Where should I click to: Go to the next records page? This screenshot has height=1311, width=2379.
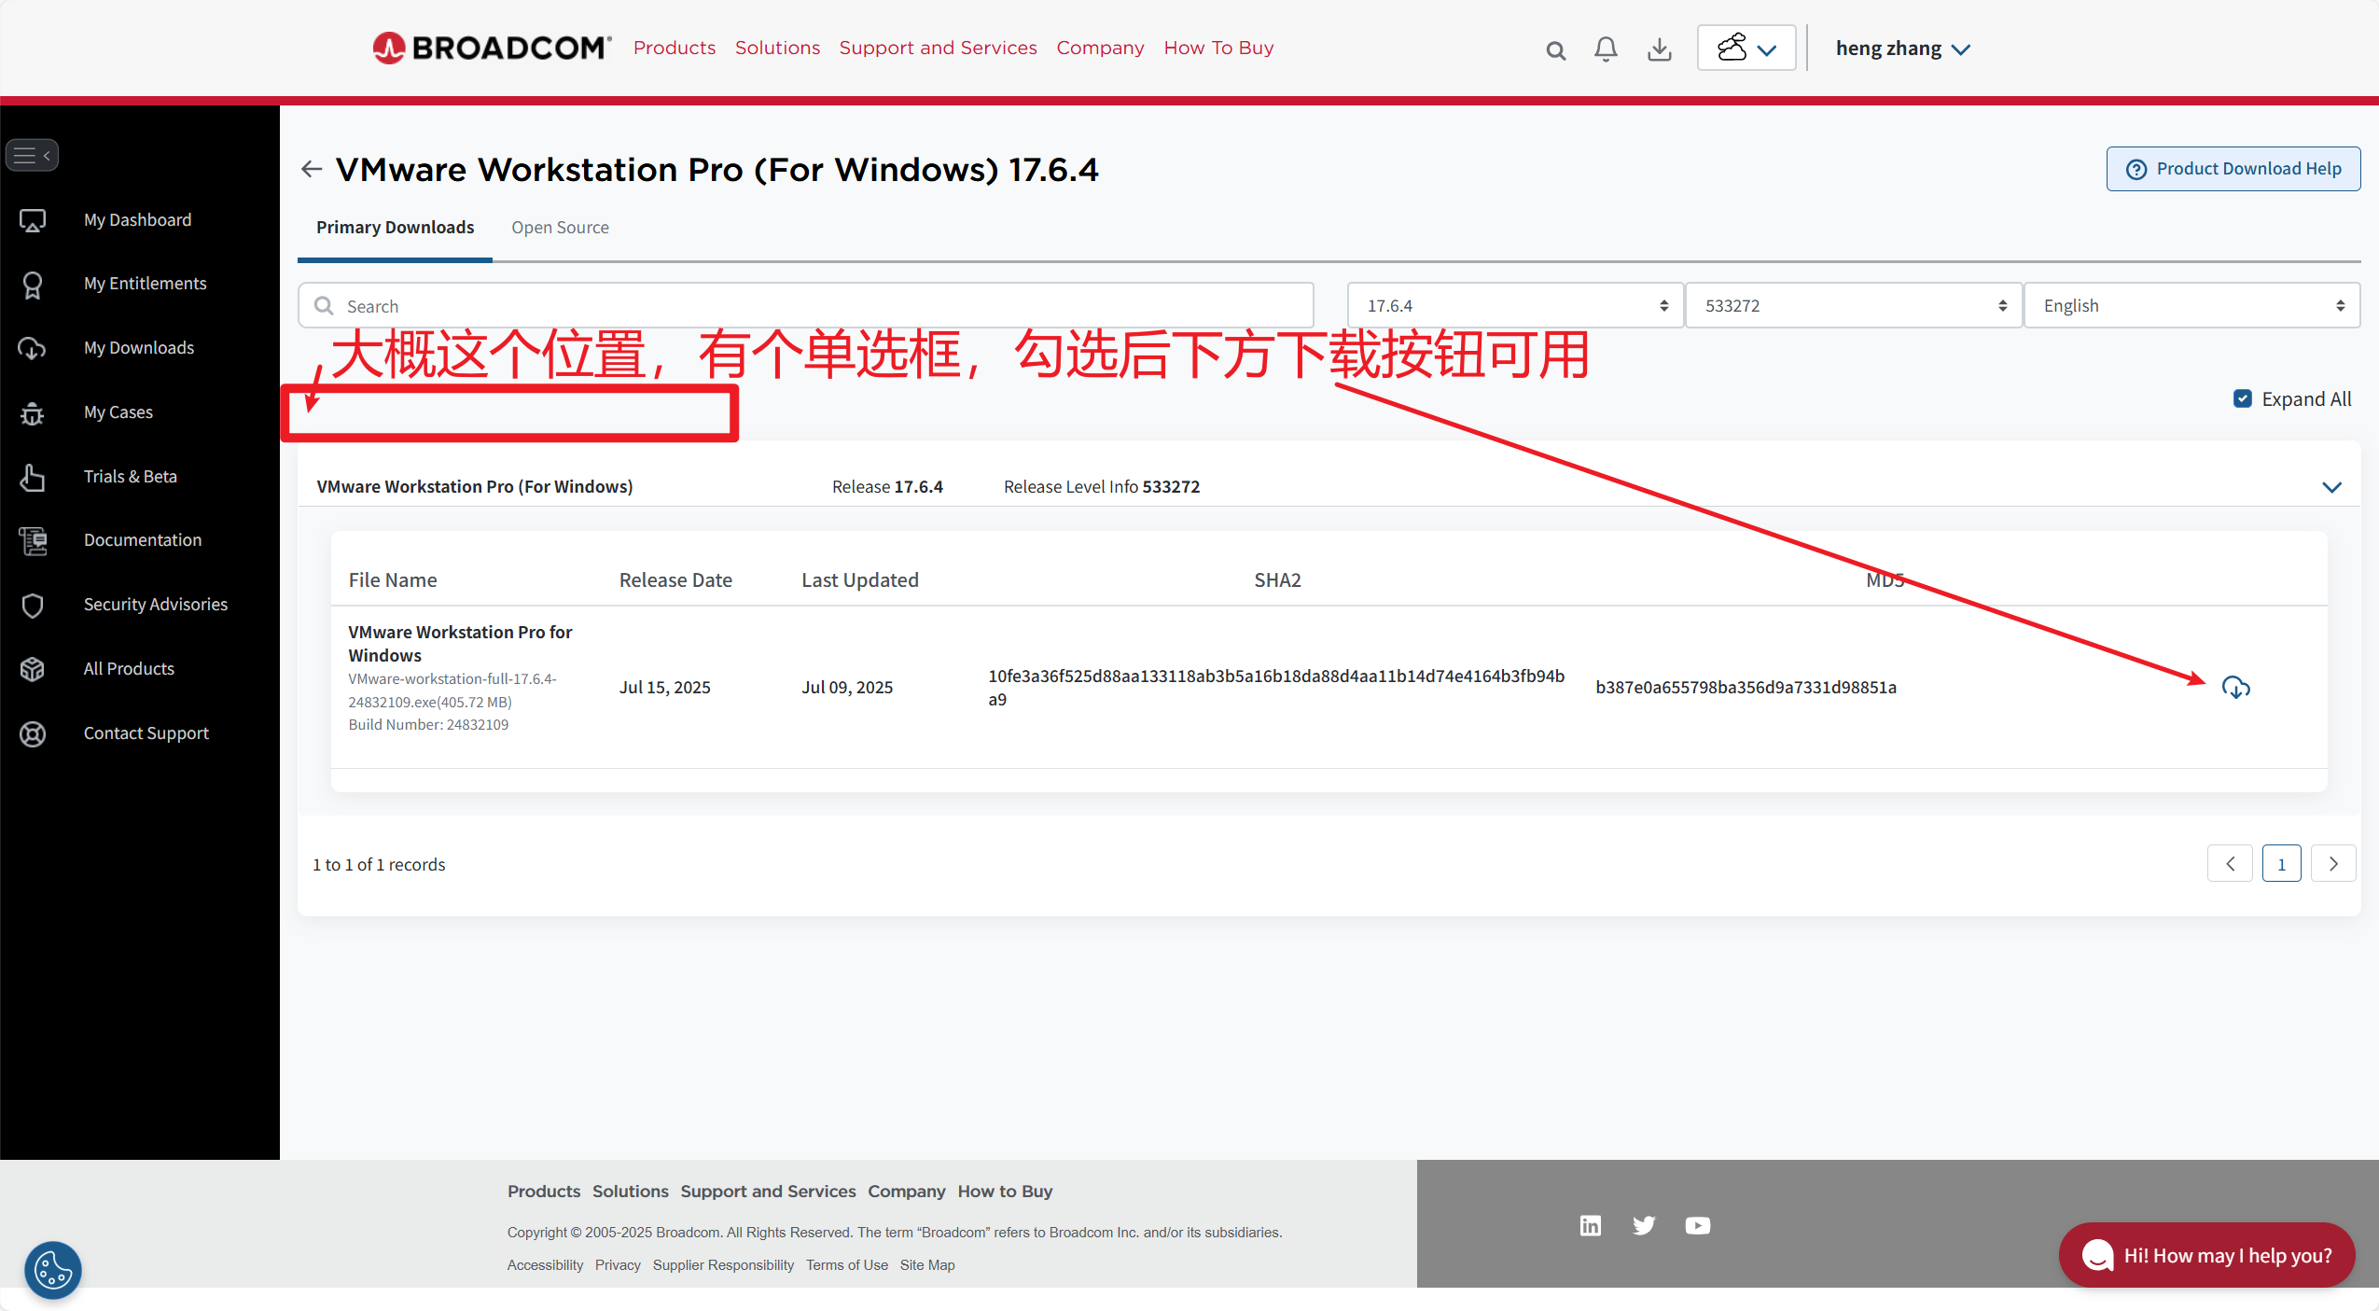[x=2333, y=864]
